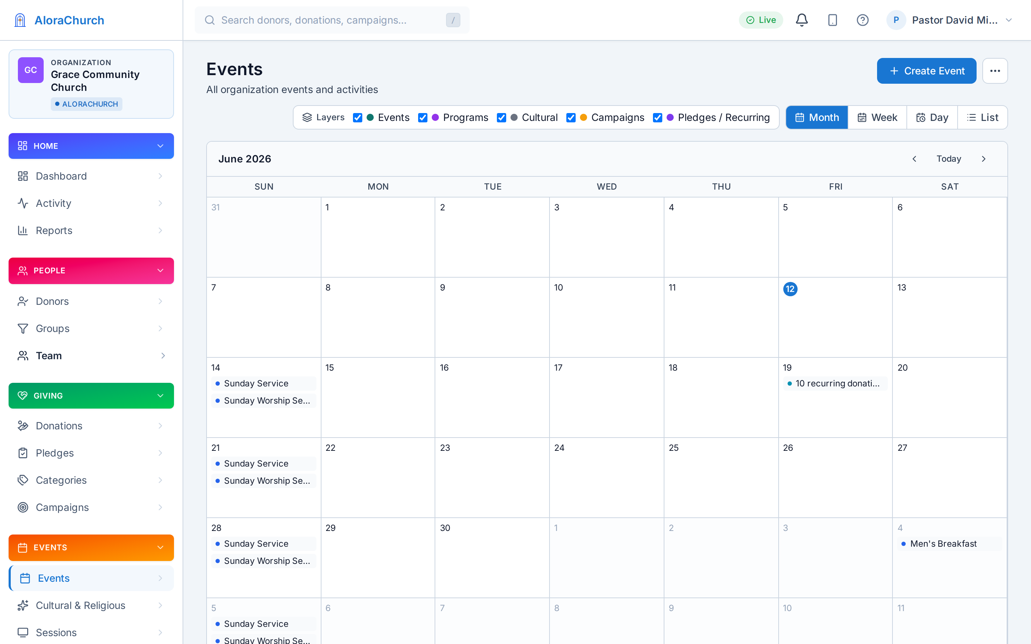The height and width of the screenshot is (644, 1031).
Task: Expand the Team row chevron
Action: point(163,356)
